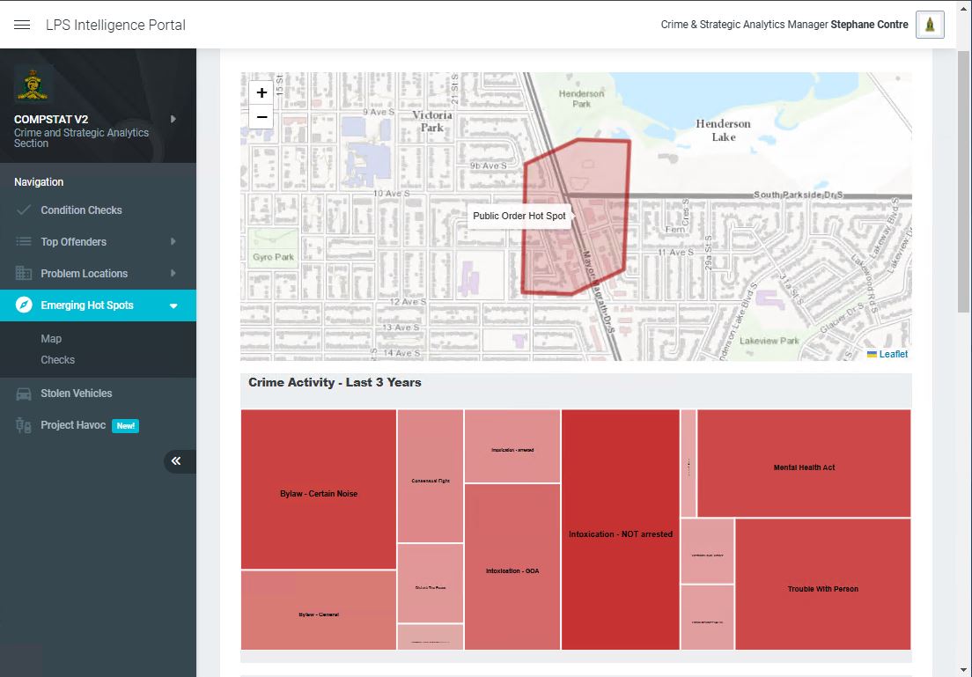This screenshot has width=972, height=677.
Task: Expand the Top Offenders submenu arrow
Action: click(173, 242)
